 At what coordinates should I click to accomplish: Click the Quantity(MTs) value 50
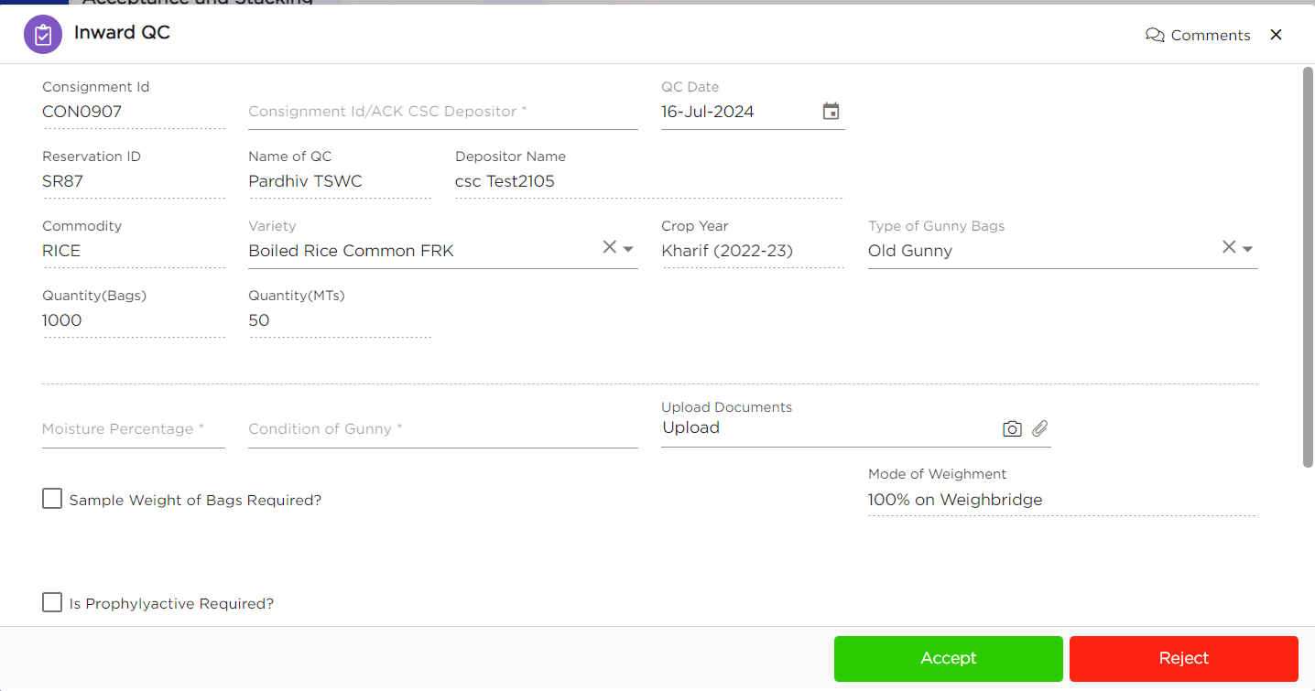259,320
